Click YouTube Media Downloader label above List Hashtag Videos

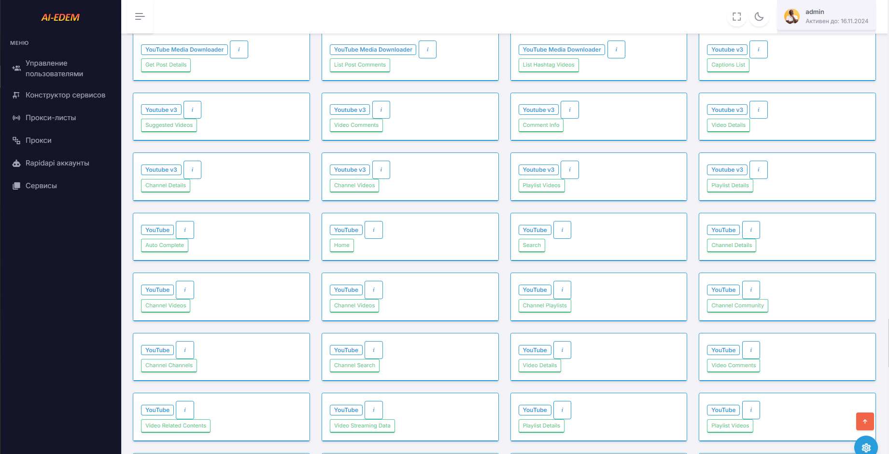[x=562, y=50]
